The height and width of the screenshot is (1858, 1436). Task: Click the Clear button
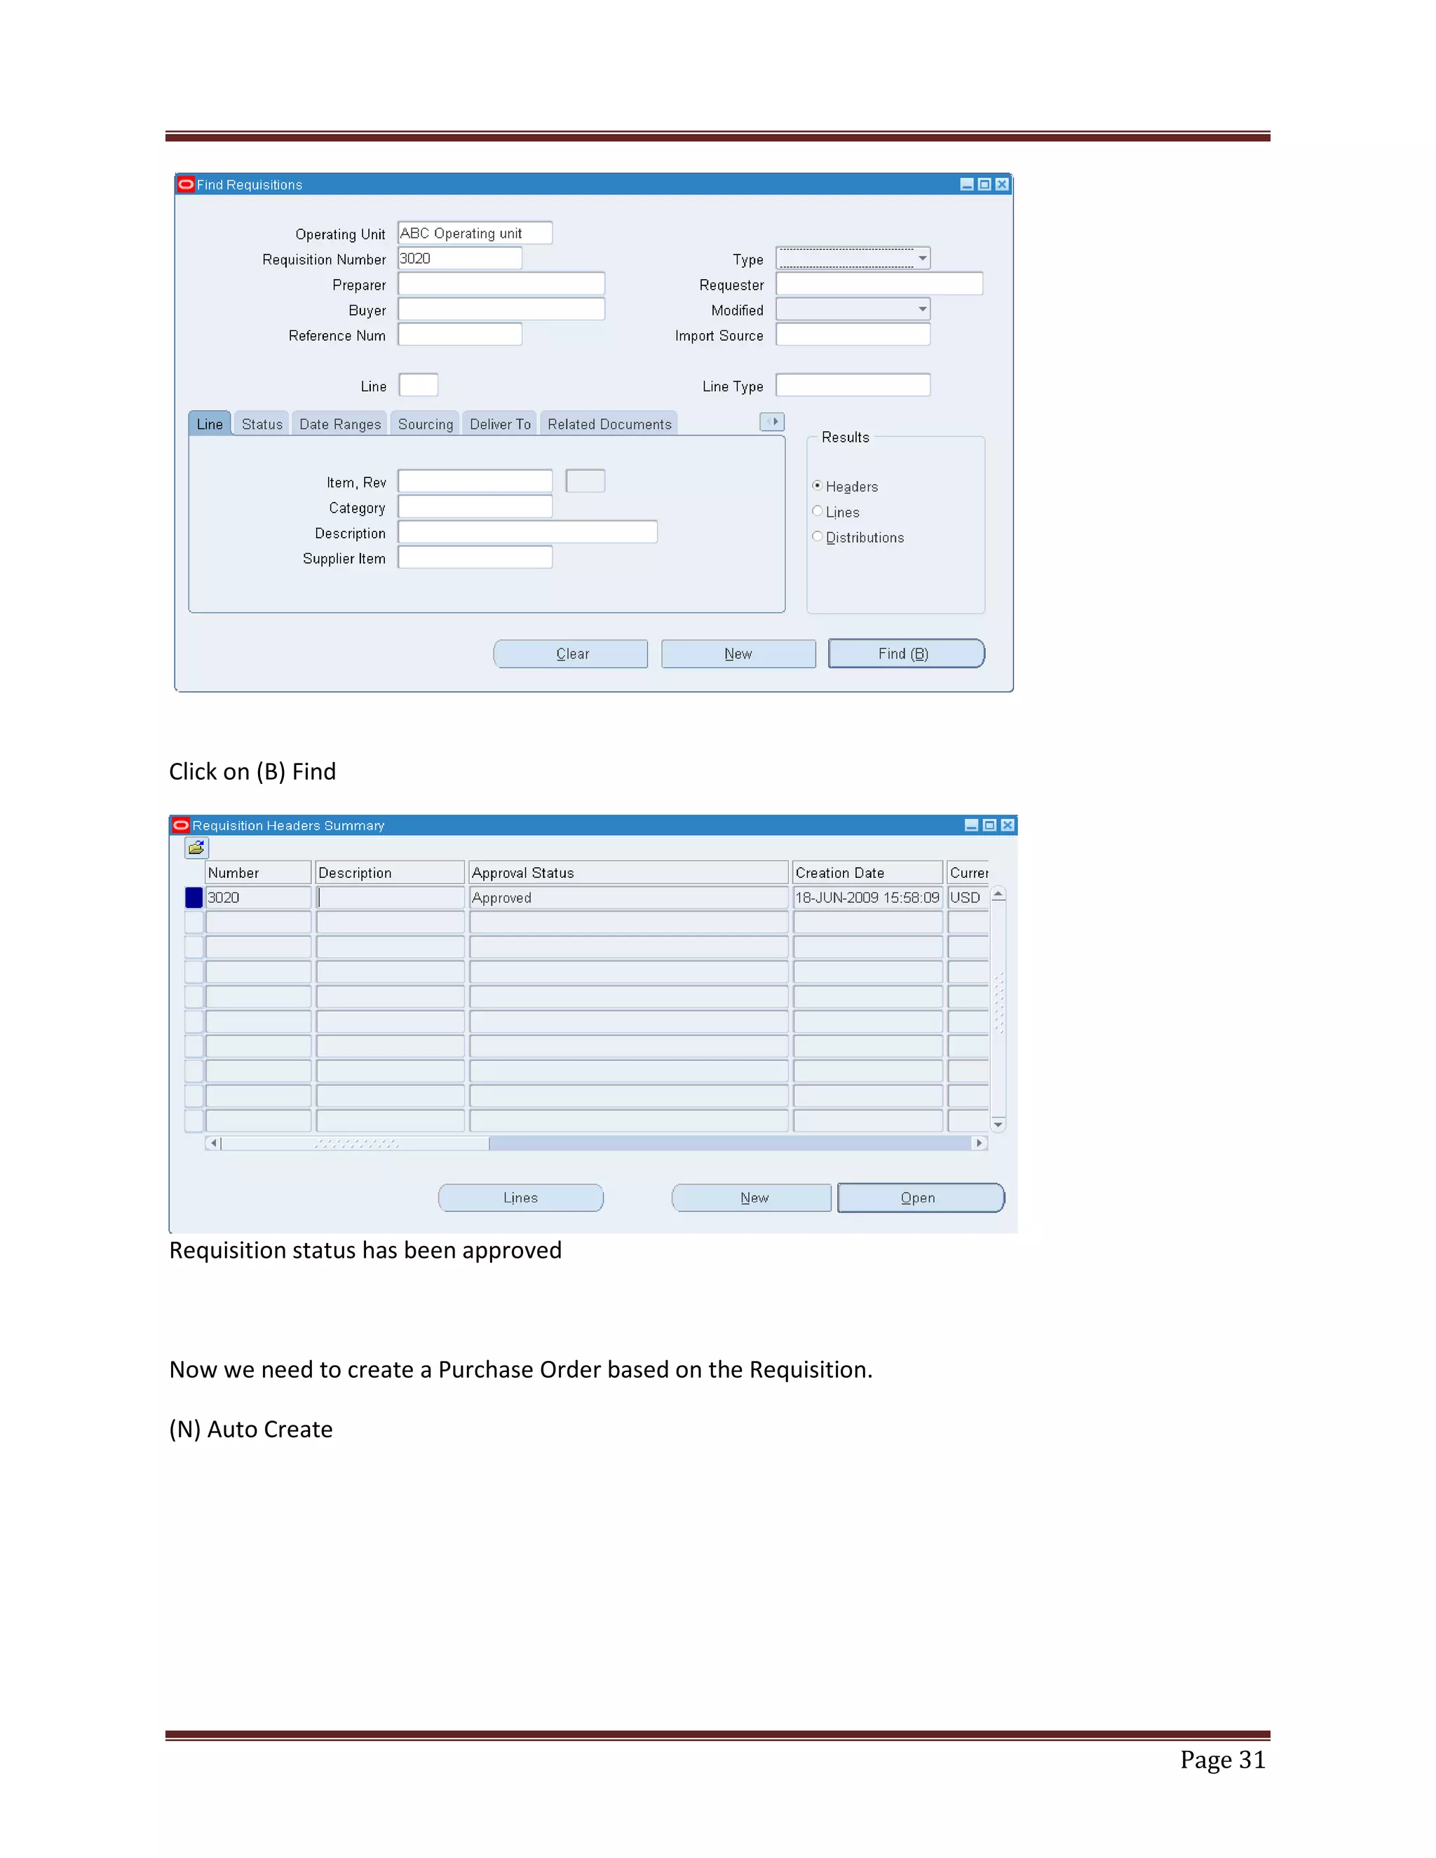click(571, 653)
